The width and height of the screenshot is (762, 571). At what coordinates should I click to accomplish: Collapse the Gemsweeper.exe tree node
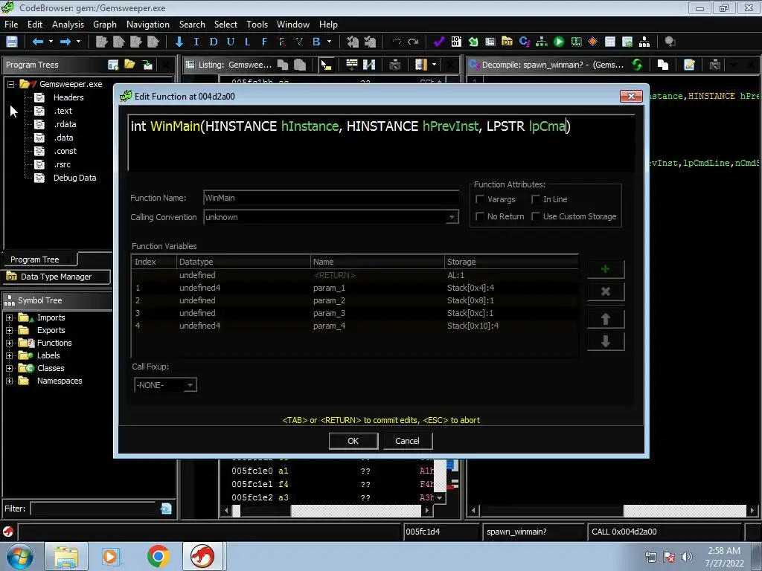point(10,84)
